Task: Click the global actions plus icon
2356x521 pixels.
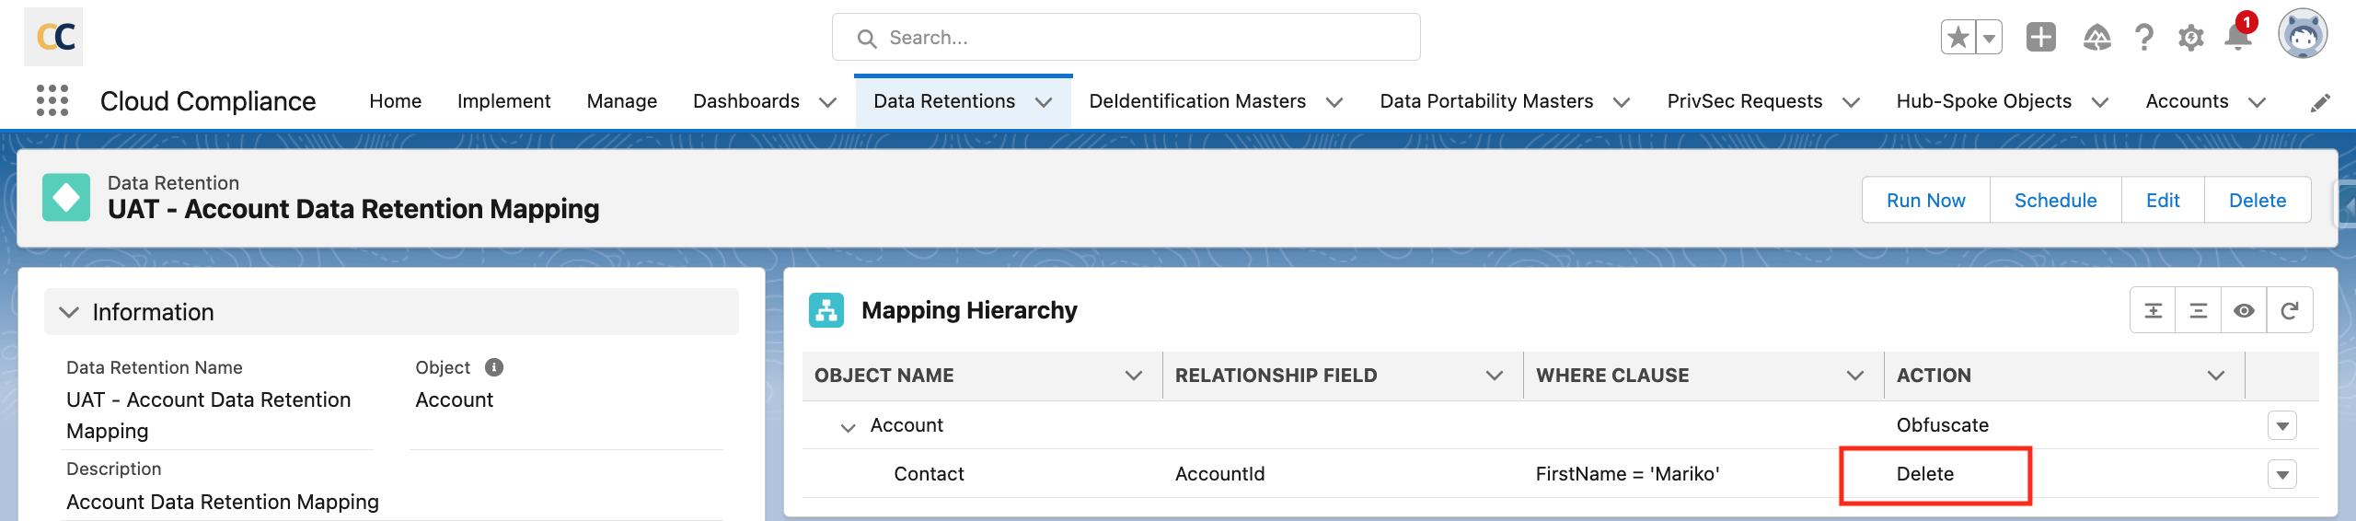Action: [x=2040, y=38]
